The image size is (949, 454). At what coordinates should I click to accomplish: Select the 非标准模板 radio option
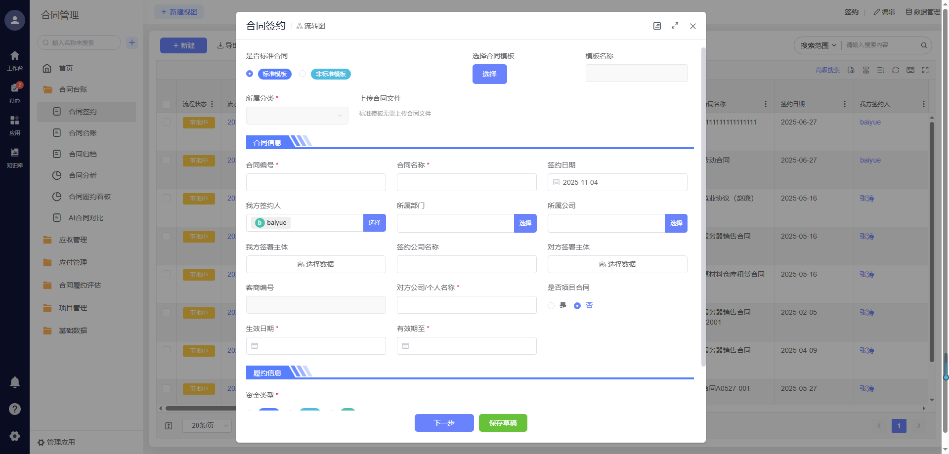click(x=302, y=74)
